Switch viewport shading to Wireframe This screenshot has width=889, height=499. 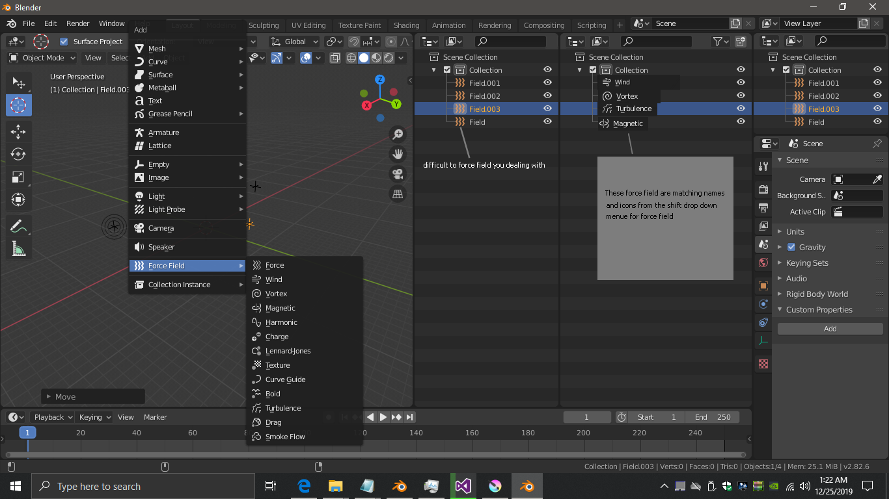point(351,58)
